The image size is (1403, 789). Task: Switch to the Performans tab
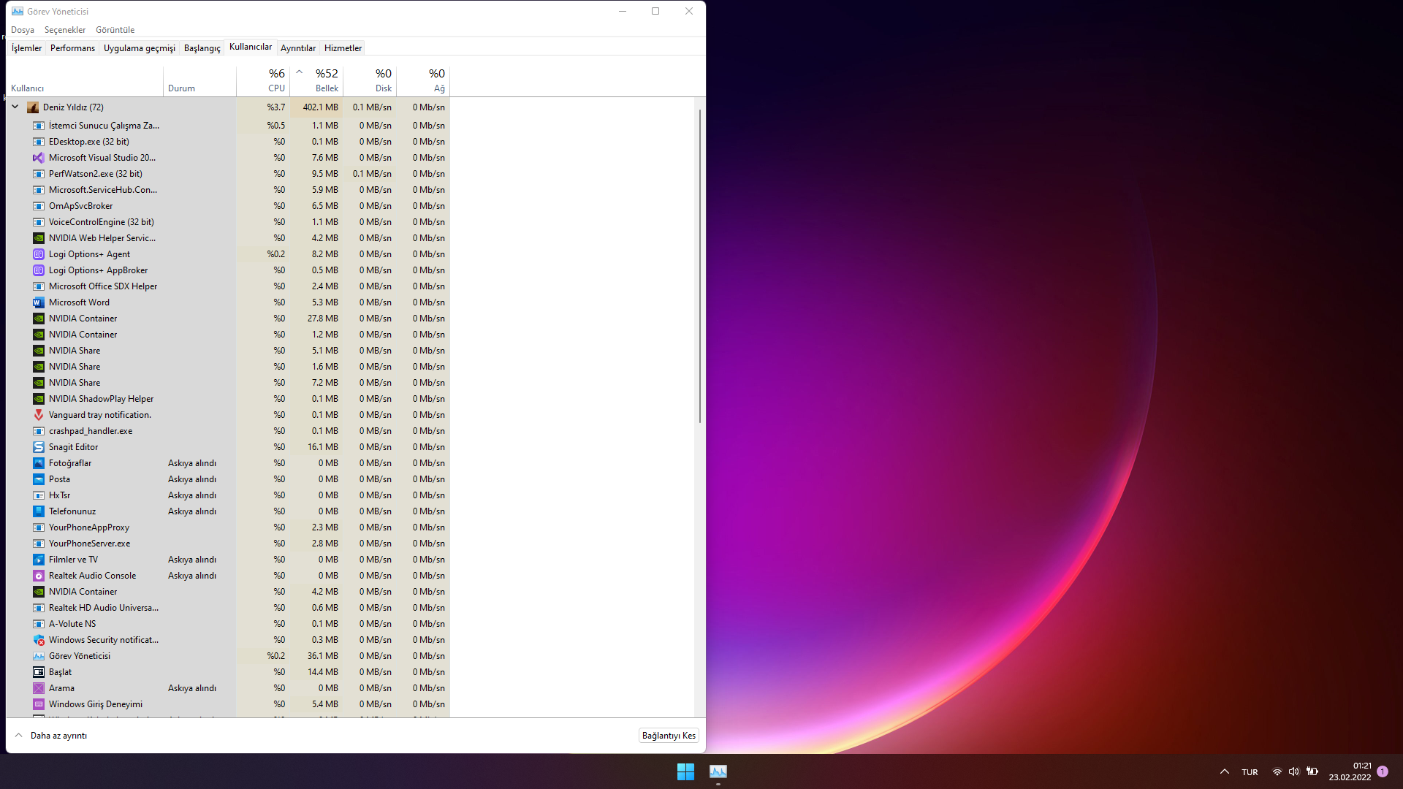click(72, 48)
